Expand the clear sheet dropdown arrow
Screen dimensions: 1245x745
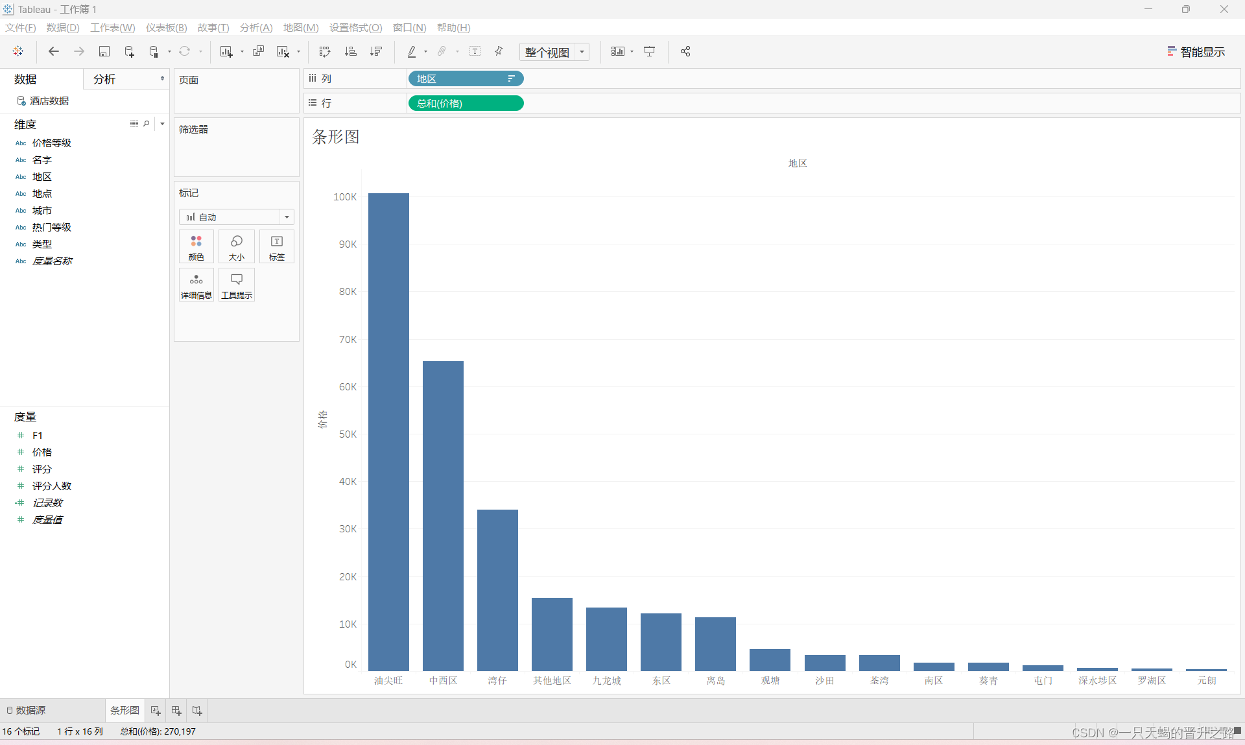coord(298,52)
